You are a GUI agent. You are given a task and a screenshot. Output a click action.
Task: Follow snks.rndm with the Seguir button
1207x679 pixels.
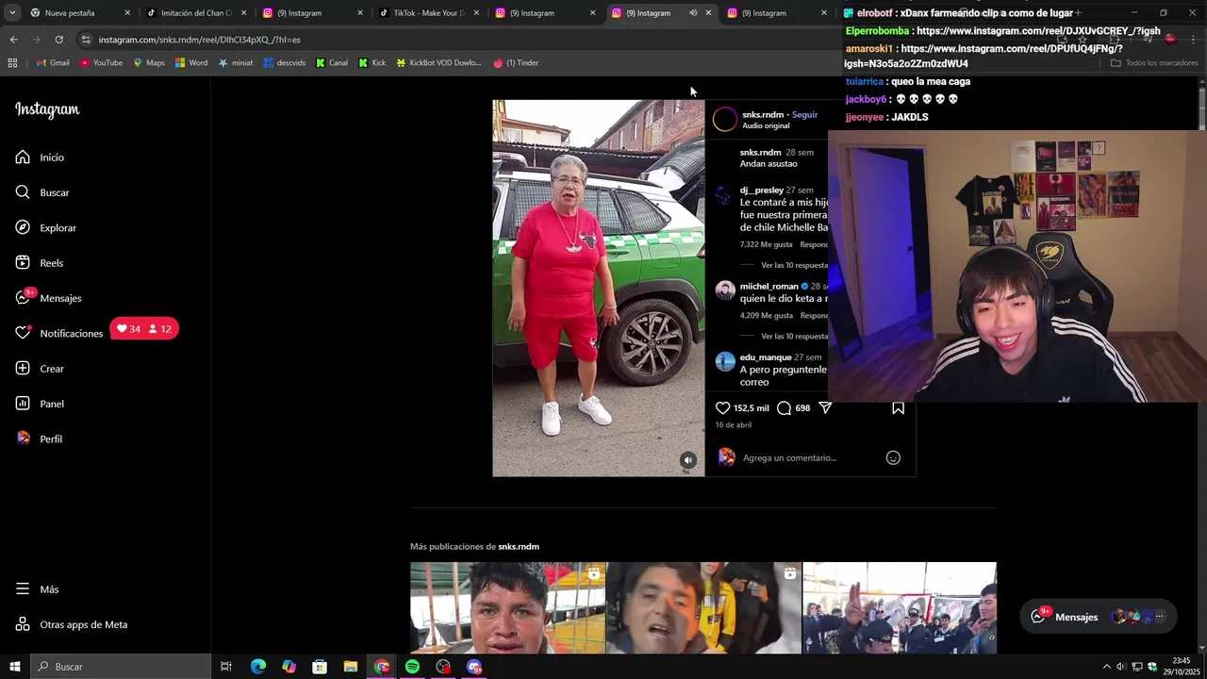(x=804, y=115)
